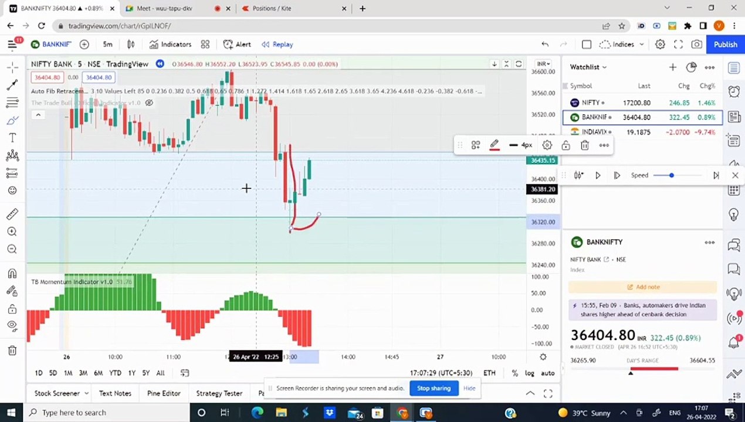Toggle lock on selected drawing

click(x=565, y=145)
